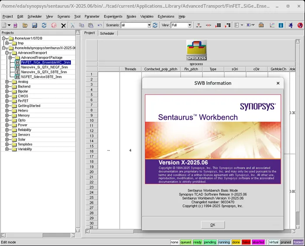Click the Paste clipboard icon
Image resolution: width=305 pixels, height=246 pixels.
point(90,25)
